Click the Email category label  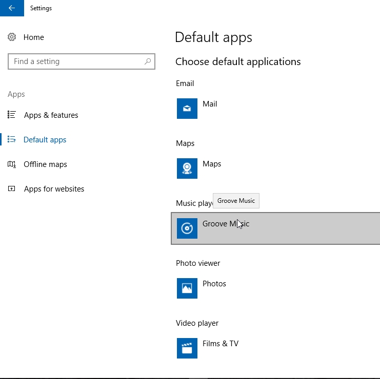[x=185, y=83]
